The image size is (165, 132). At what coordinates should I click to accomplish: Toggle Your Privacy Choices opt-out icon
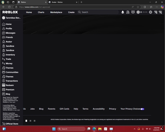142,109
